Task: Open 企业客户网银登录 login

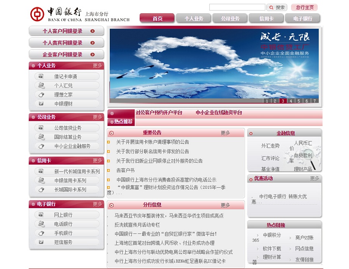Action: point(66,54)
